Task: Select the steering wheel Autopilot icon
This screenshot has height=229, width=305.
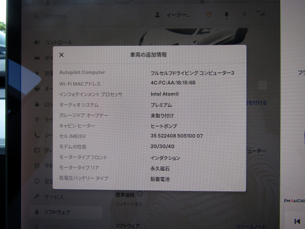Action: (37, 89)
